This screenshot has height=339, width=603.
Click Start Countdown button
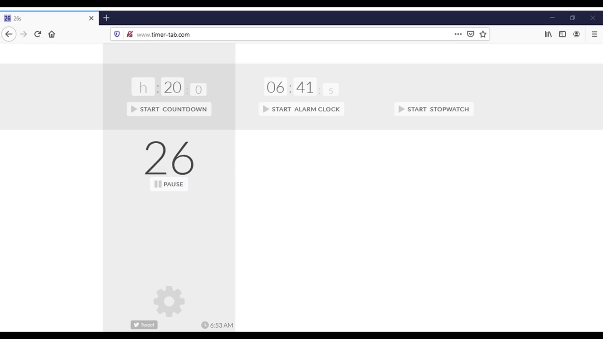pos(169,109)
